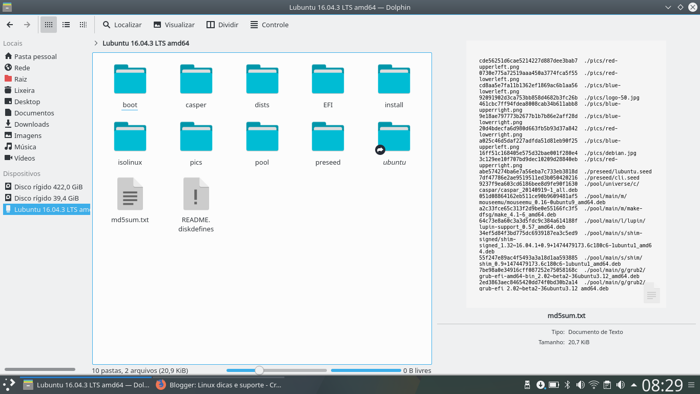This screenshot has height=394, width=700.
Task: Open the Controle menu
Action: (269, 25)
